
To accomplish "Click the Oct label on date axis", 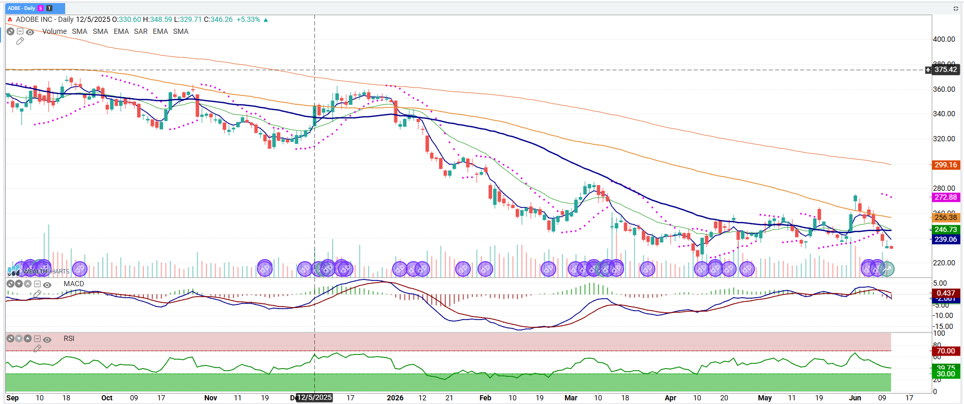I will coord(107,398).
